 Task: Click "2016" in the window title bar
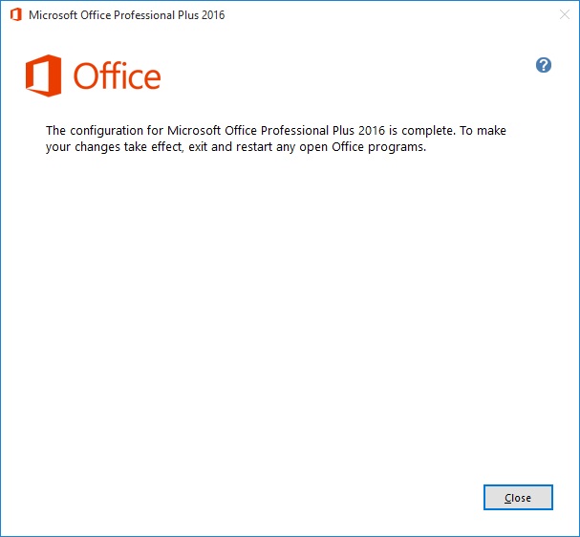212,15
